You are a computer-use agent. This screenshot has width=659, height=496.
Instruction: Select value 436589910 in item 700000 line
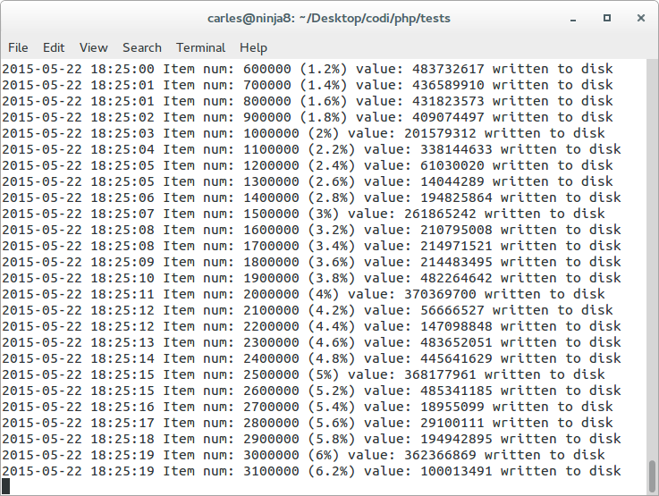click(448, 85)
